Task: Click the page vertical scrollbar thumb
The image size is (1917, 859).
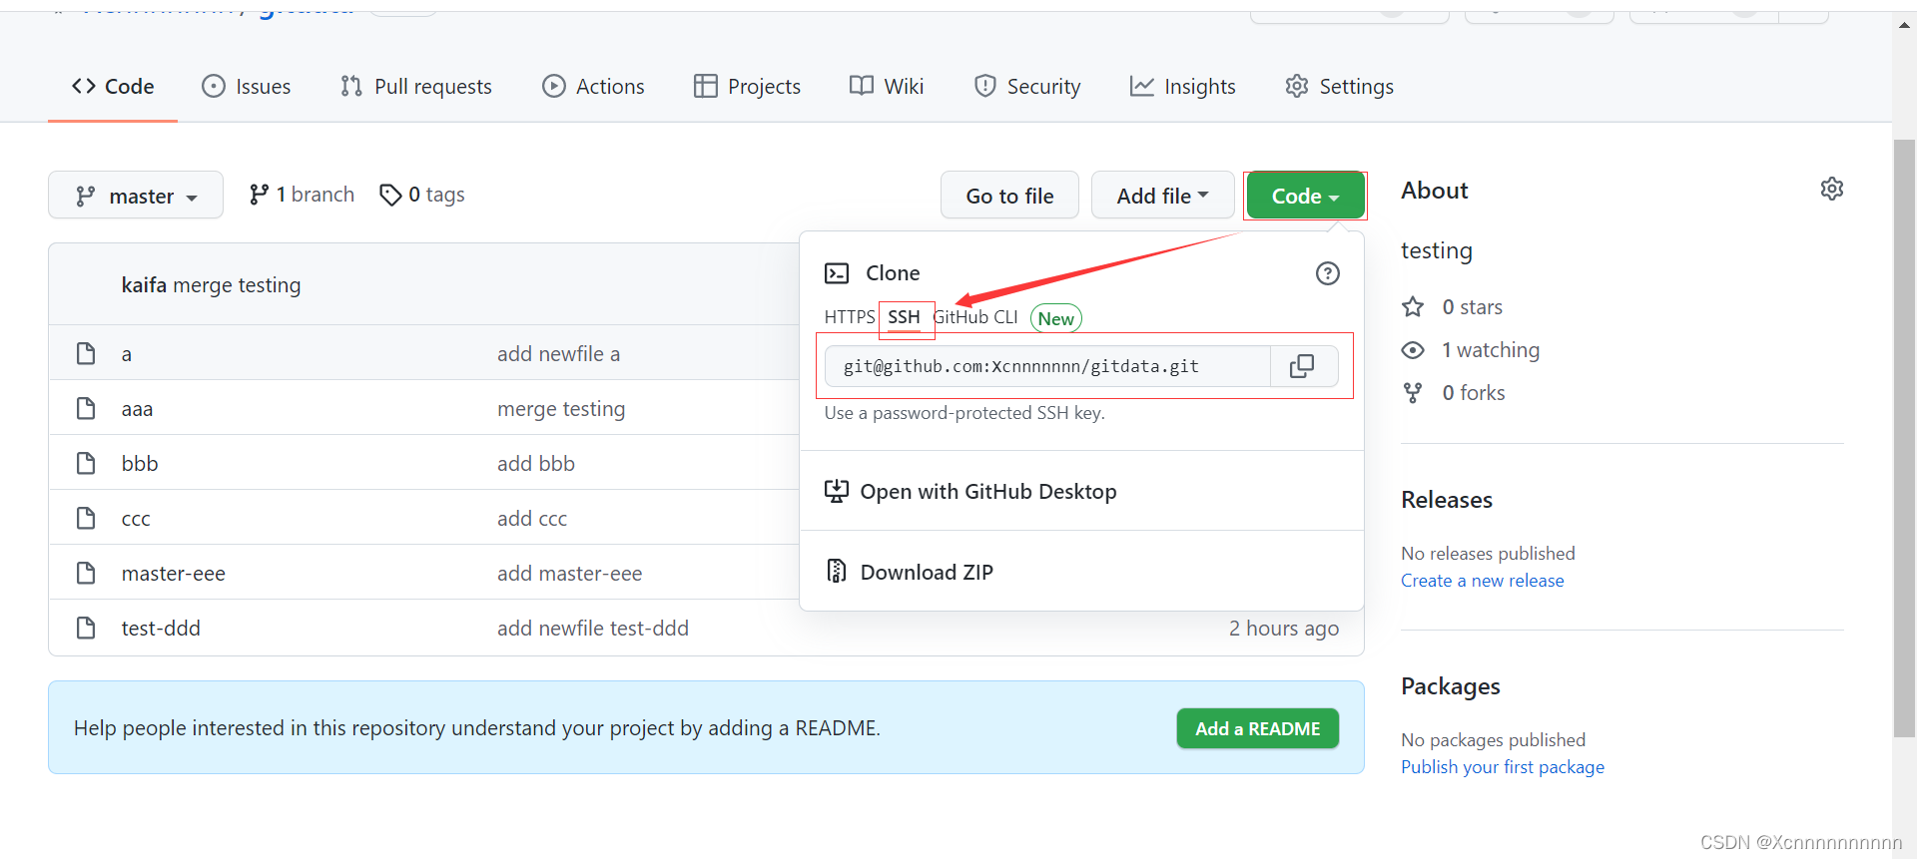Action: 1904,439
